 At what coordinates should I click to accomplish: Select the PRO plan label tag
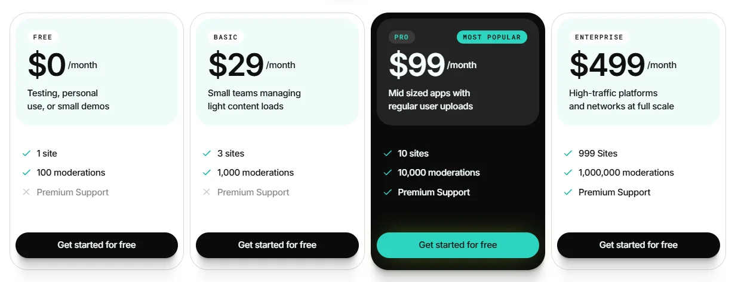pos(402,37)
